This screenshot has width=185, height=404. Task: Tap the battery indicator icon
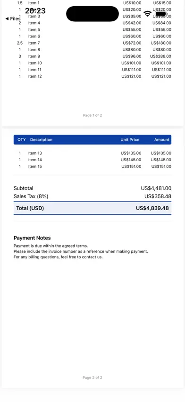pos(161,14)
